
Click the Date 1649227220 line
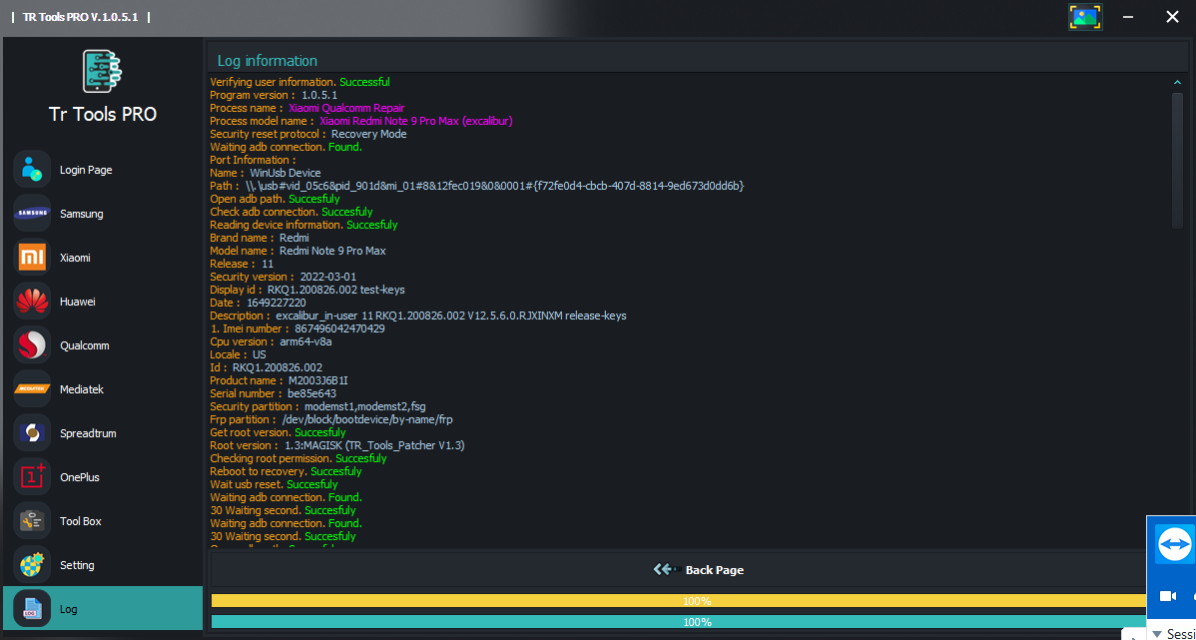pyautogui.click(x=258, y=303)
